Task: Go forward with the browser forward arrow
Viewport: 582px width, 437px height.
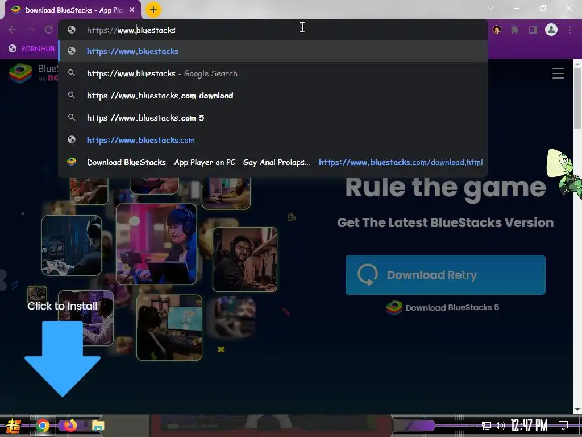Action: (x=31, y=30)
